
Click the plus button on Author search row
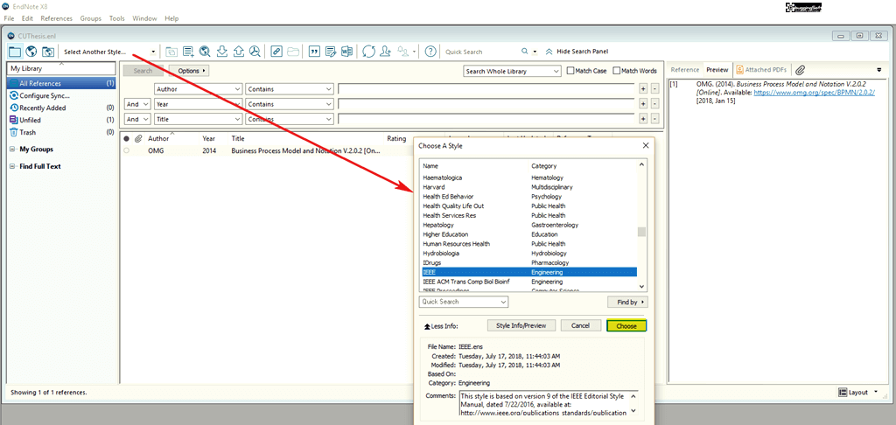coord(643,89)
